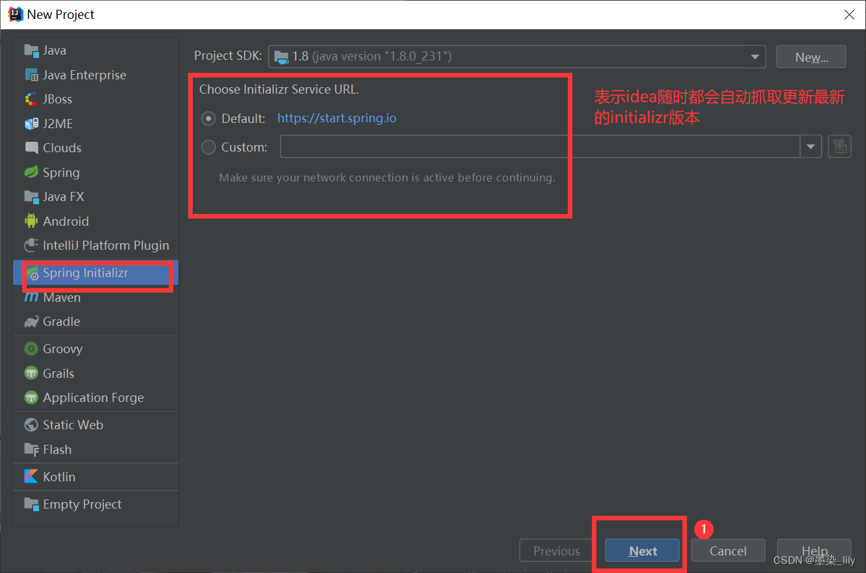Choose the Flash project type label

[x=57, y=449]
